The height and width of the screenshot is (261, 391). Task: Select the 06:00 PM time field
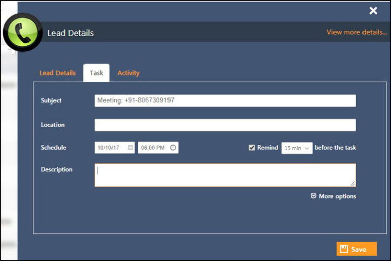click(158, 148)
